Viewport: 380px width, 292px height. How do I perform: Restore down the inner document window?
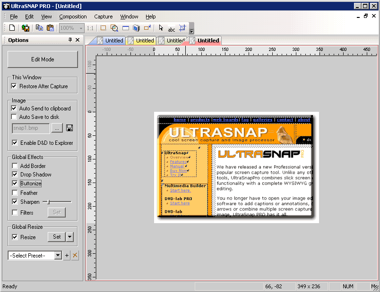coord(366,16)
